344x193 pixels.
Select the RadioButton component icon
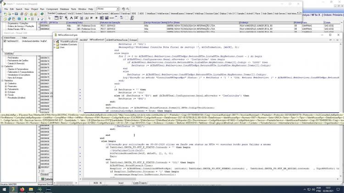pos(96,18)
